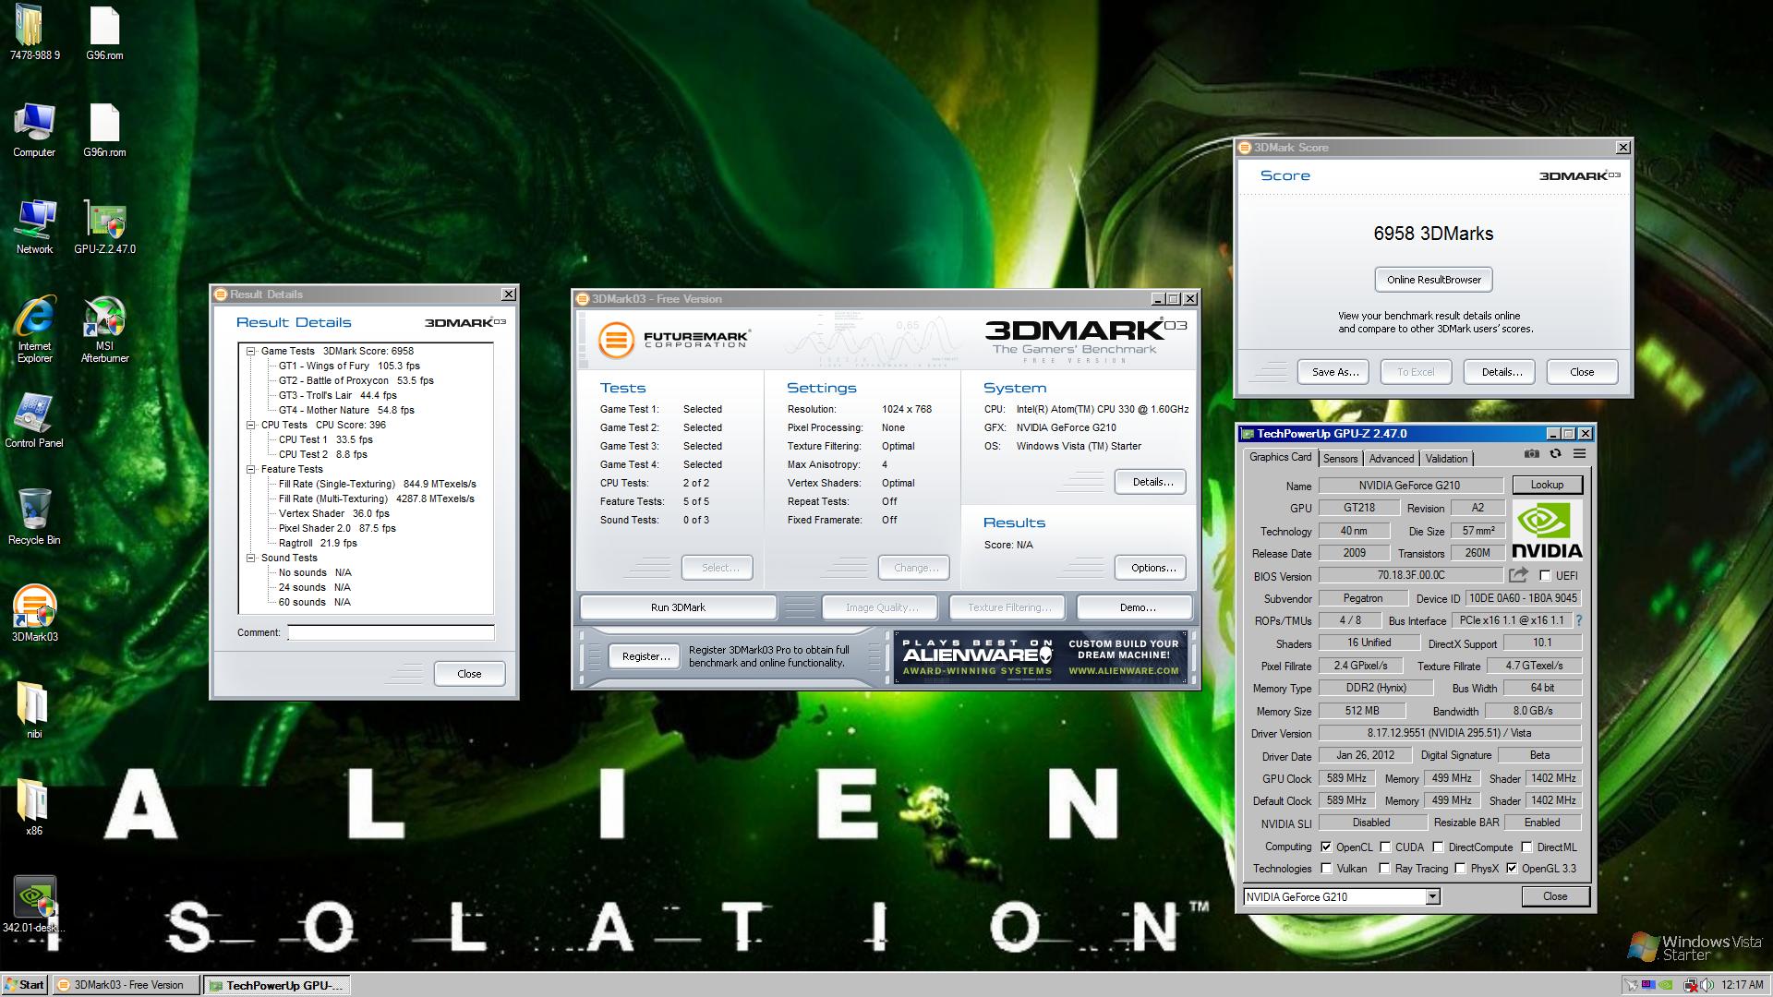Open the GPU-Z hamburger menu icon
Image resolution: width=1773 pixels, height=997 pixels.
pos(1580,454)
